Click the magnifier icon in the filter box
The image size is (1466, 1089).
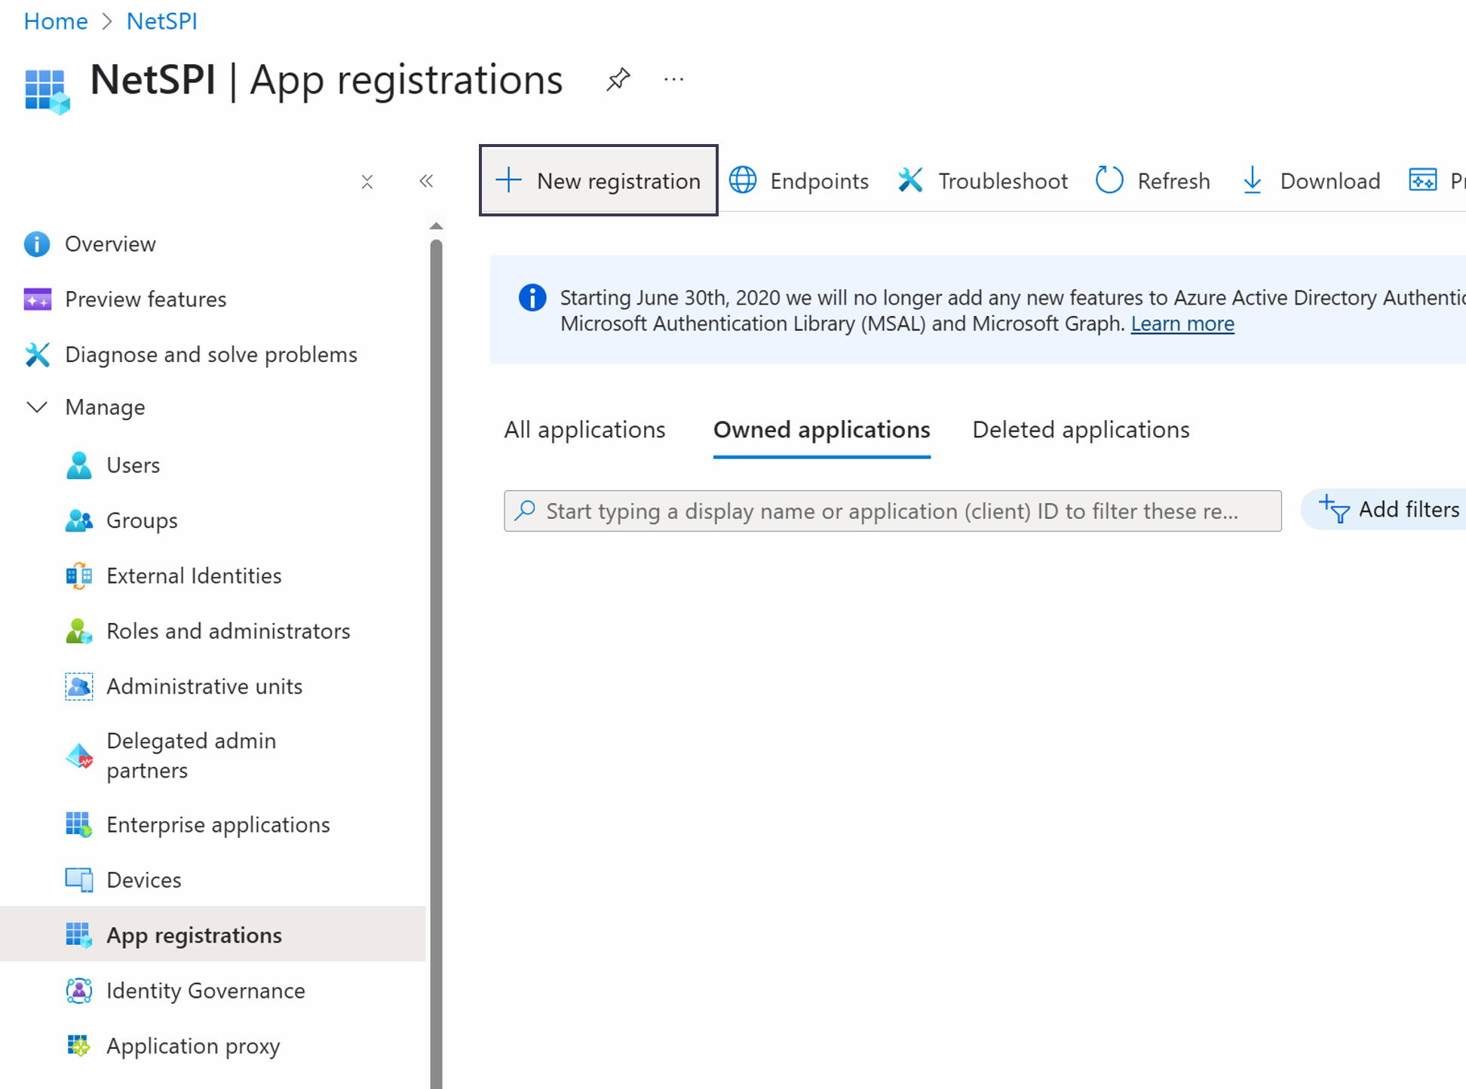tap(525, 511)
